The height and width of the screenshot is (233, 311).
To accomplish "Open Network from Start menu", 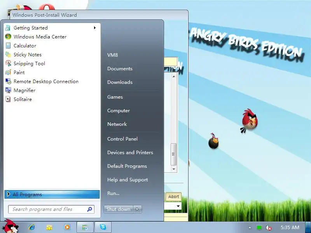I will (x=117, y=124).
